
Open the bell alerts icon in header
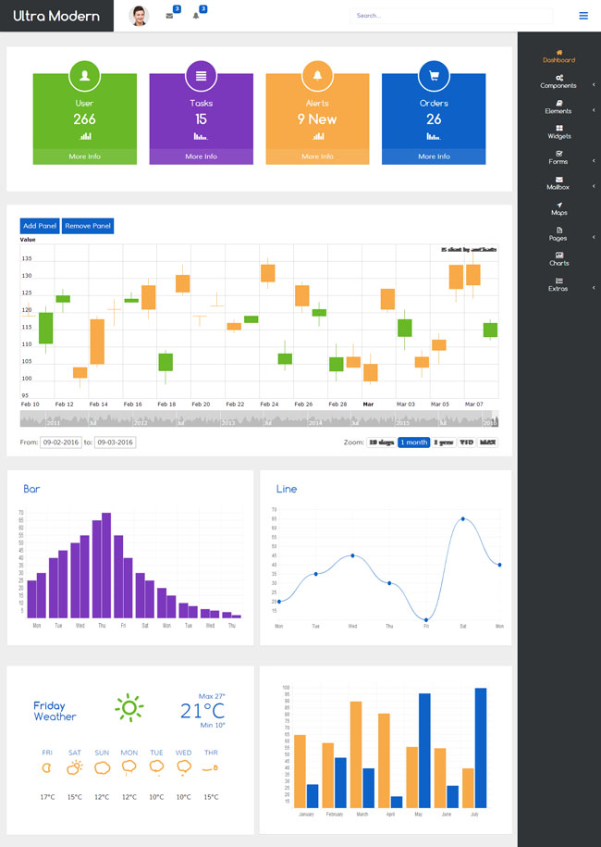click(196, 17)
